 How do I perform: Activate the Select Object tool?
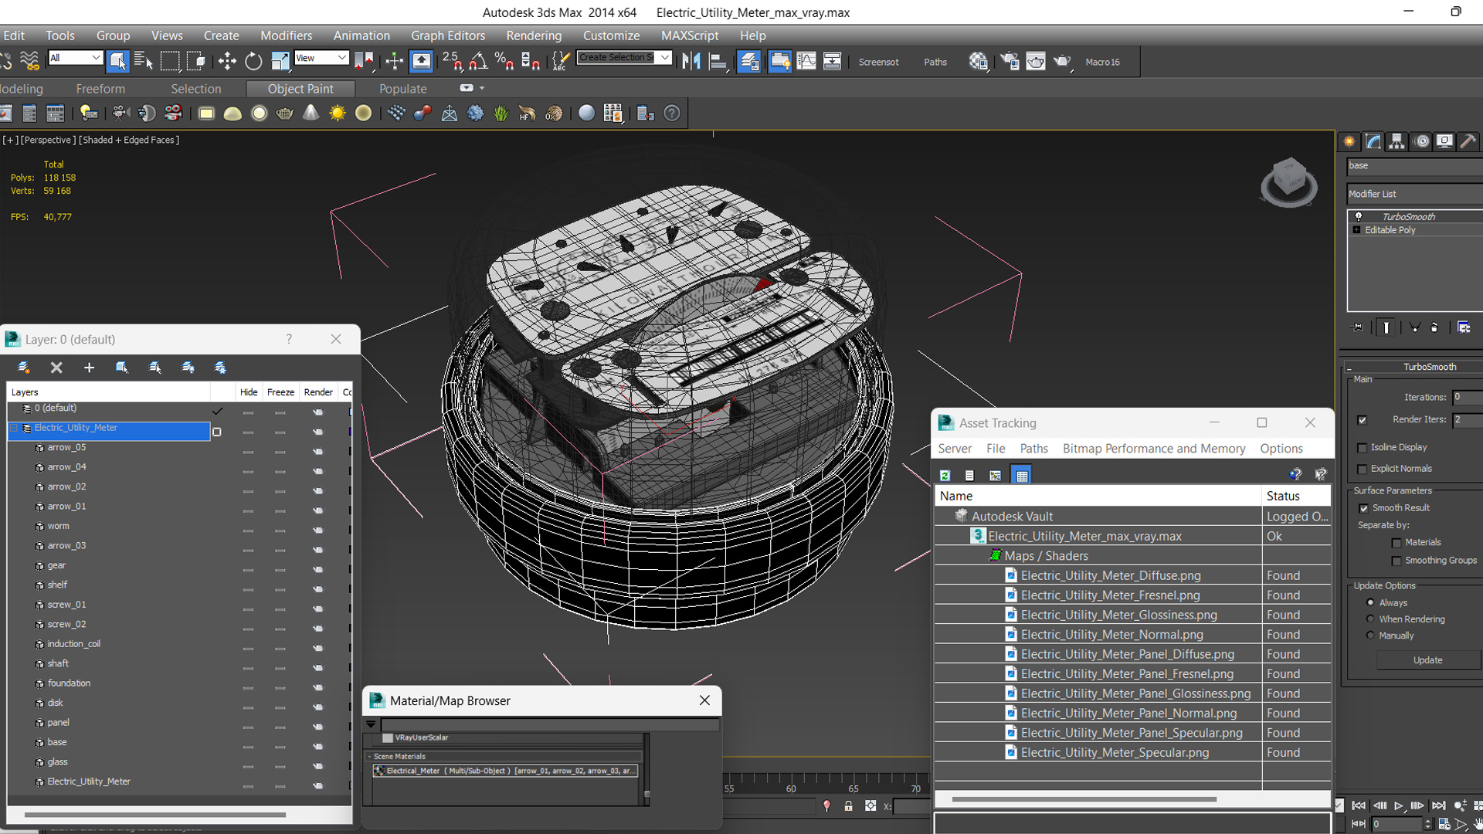click(x=117, y=62)
